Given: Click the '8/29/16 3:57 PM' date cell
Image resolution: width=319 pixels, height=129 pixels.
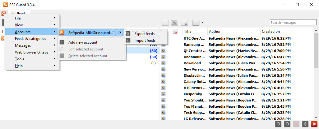Looking at the screenshot, I should point(276,94).
